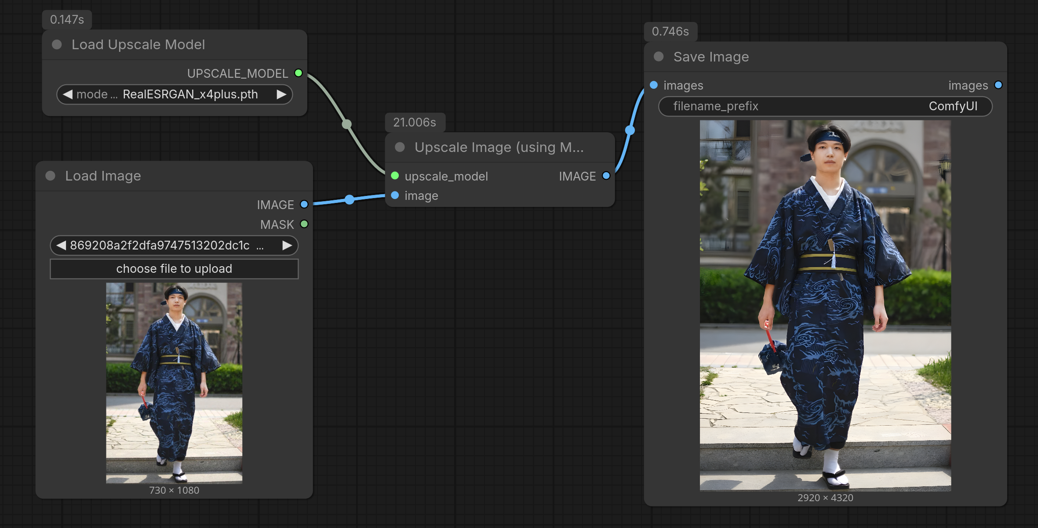Image resolution: width=1038 pixels, height=528 pixels.
Task: Click the 2920 × 4320 dimension label
Action: pos(825,498)
